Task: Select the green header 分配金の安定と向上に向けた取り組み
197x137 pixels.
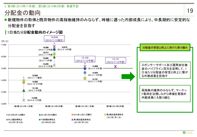Action: tap(165, 47)
